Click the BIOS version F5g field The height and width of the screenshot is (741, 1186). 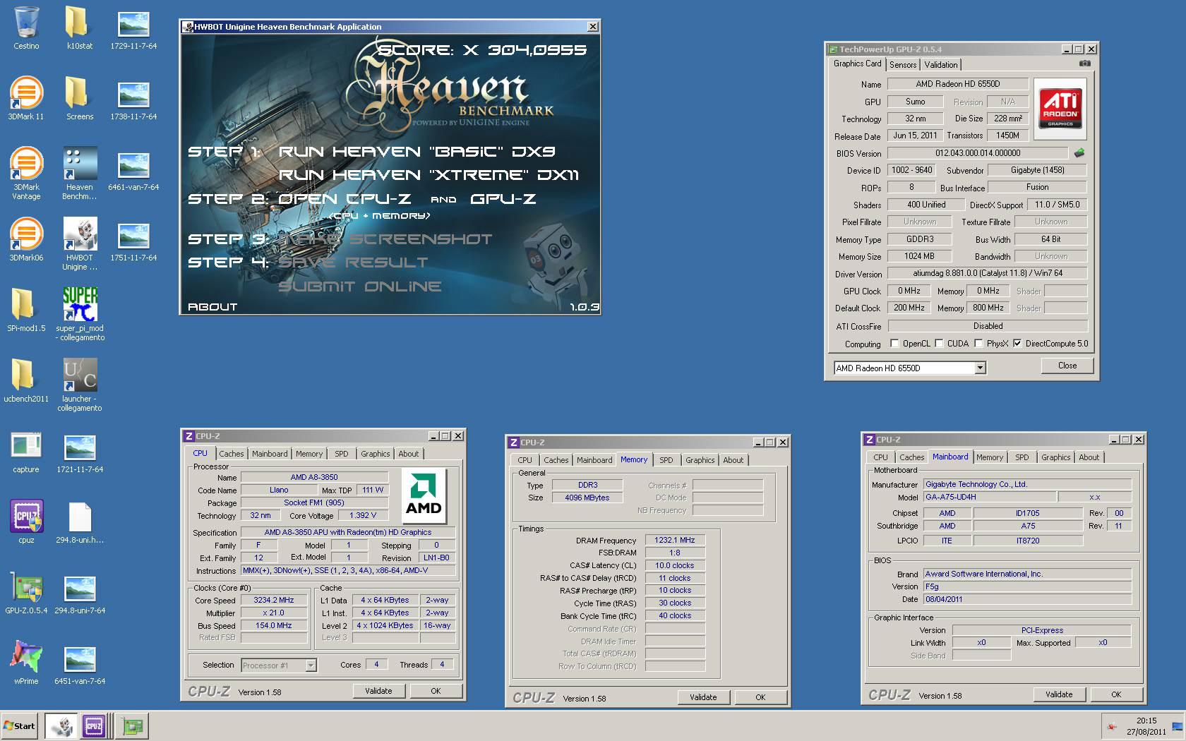(x=1027, y=586)
